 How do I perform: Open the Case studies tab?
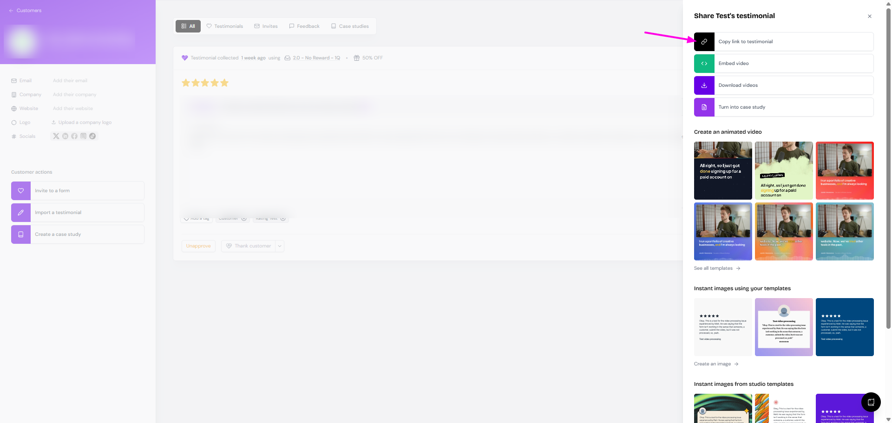point(349,26)
